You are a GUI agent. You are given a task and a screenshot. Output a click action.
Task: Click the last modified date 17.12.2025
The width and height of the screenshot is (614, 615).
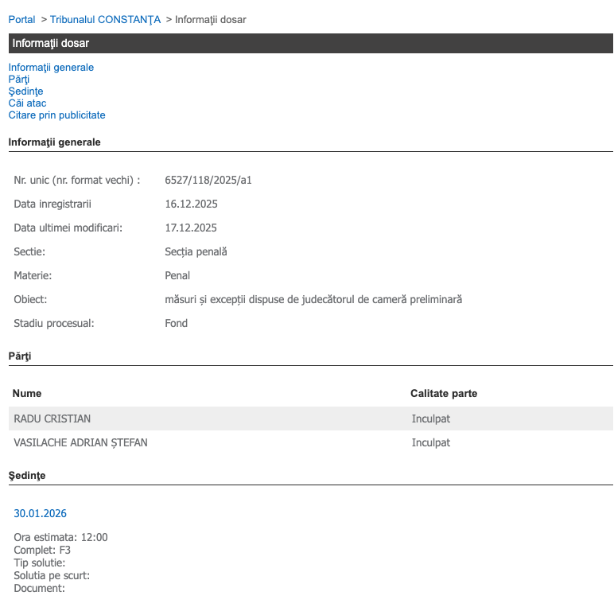[x=191, y=228]
